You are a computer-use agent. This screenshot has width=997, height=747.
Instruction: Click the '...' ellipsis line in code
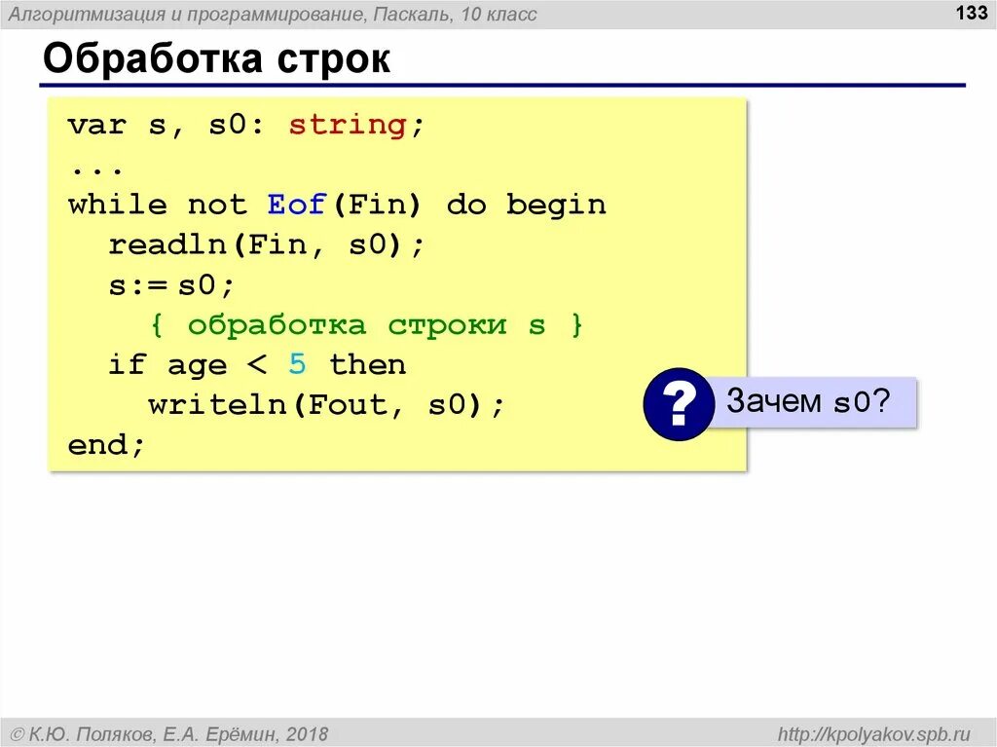click(x=96, y=169)
